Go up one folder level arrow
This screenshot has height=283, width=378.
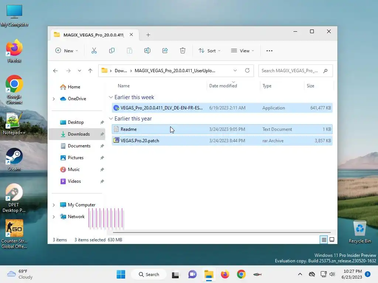tap(90, 70)
